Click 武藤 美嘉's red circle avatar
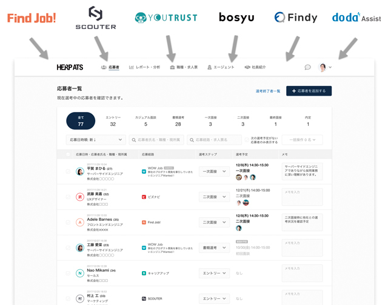 click(x=80, y=197)
